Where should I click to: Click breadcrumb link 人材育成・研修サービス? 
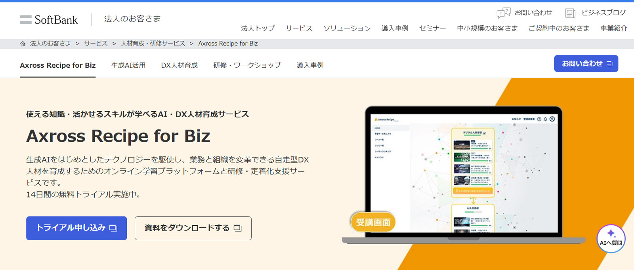tap(153, 44)
